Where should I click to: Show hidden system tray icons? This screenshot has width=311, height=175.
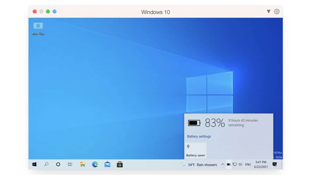(x=223, y=164)
